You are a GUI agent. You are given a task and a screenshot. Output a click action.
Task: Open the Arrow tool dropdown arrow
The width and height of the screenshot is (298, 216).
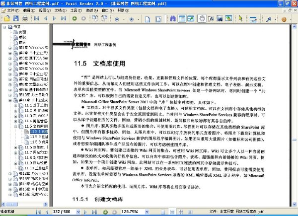click(x=275, y=19)
